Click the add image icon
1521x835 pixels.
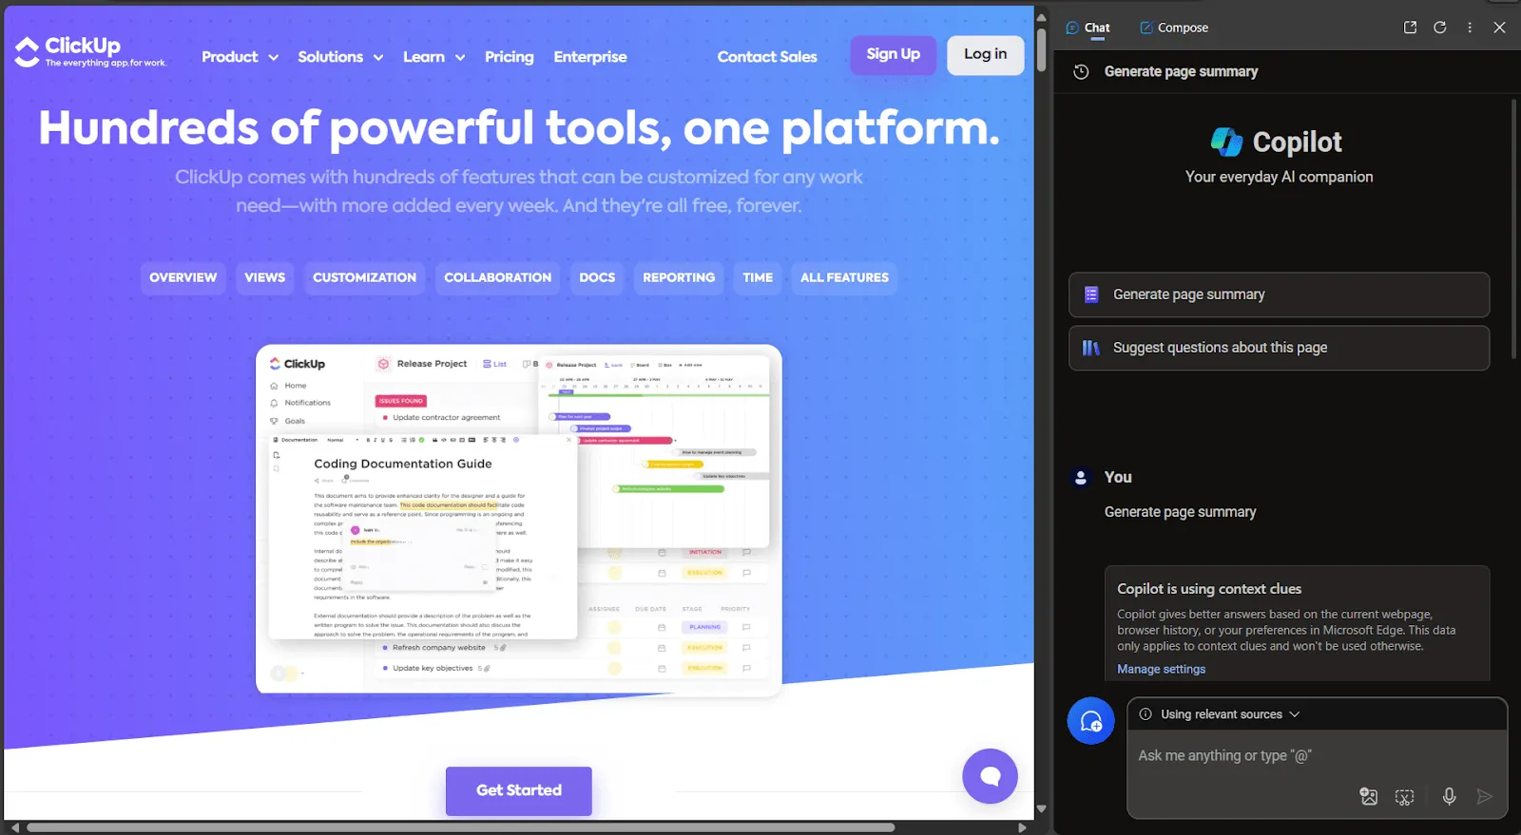point(1368,797)
